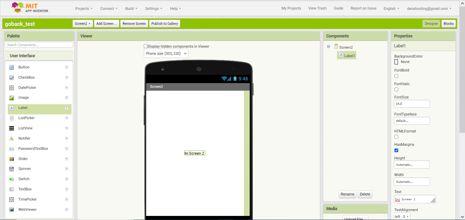Open the Phone size dropdown
Viewport: 465px width, 220px height.
[166, 53]
